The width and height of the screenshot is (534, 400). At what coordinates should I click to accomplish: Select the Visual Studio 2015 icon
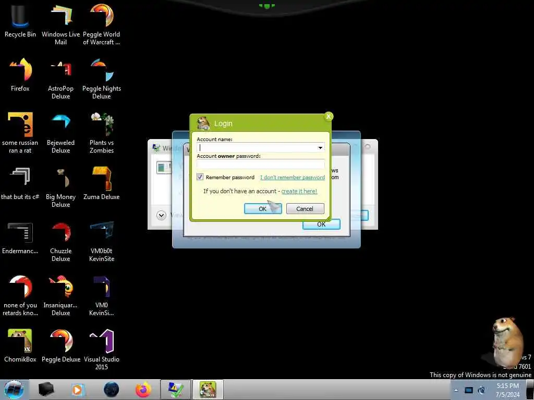pos(102,349)
